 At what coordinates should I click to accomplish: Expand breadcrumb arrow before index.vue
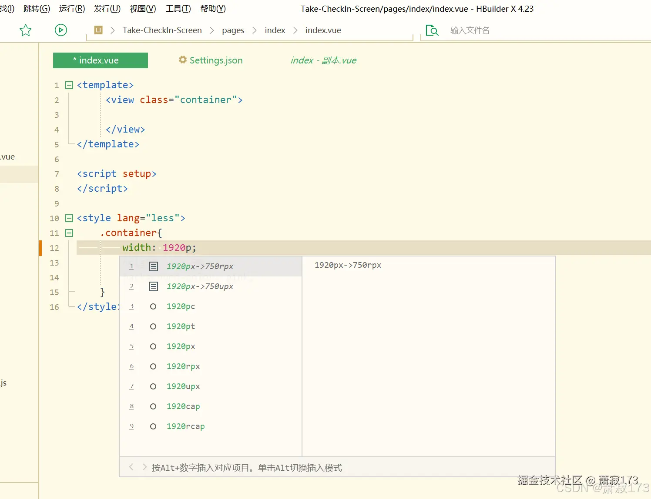[x=295, y=30]
